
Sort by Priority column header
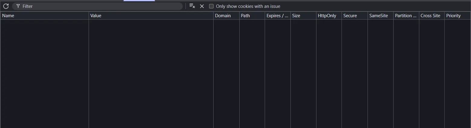tap(457, 16)
